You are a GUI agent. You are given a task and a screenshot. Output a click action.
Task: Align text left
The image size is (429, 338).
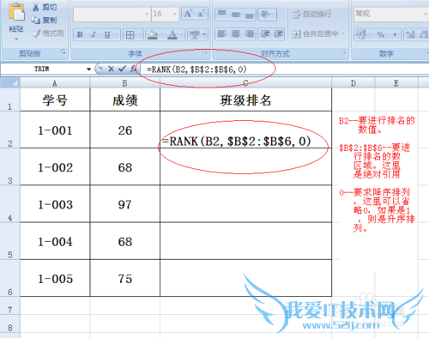pyautogui.click(x=222, y=34)
